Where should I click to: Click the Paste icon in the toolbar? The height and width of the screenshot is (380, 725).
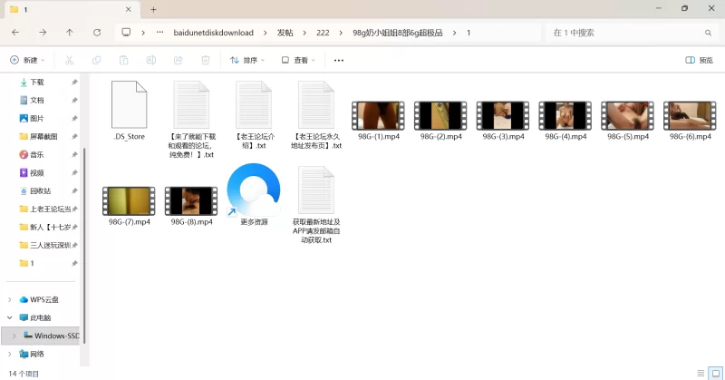(123, 60)
